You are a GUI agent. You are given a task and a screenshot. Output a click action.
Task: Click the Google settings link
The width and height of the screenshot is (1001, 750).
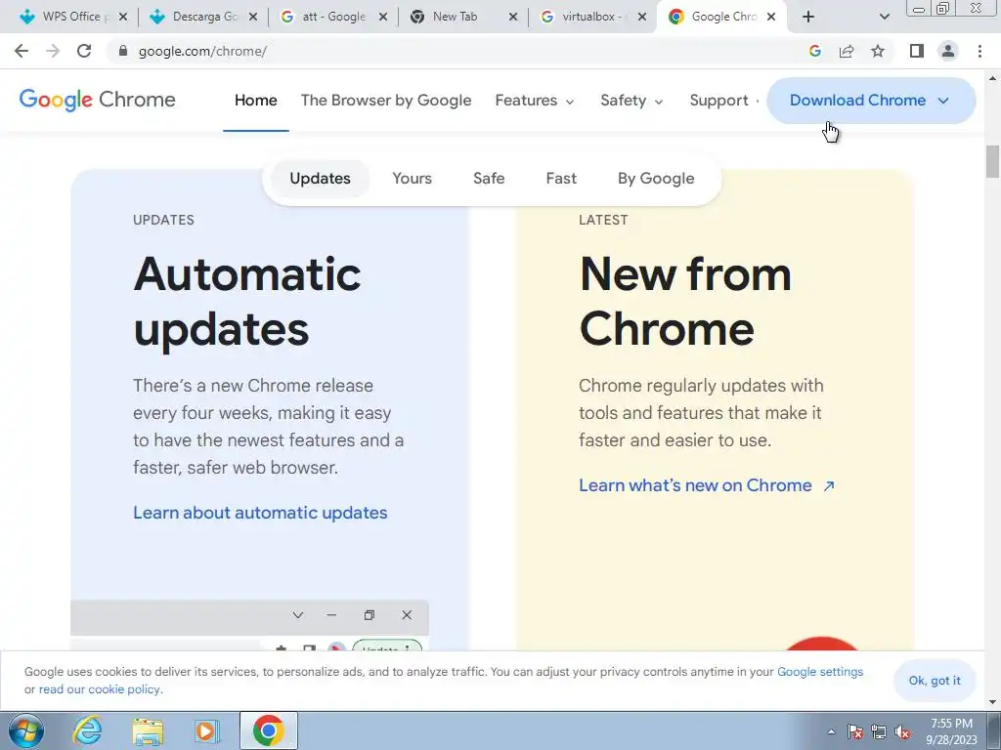(x=820, y=672)
